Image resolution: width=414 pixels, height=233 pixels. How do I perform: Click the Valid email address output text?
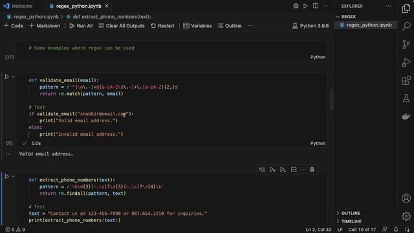click(x=46, y=154)
